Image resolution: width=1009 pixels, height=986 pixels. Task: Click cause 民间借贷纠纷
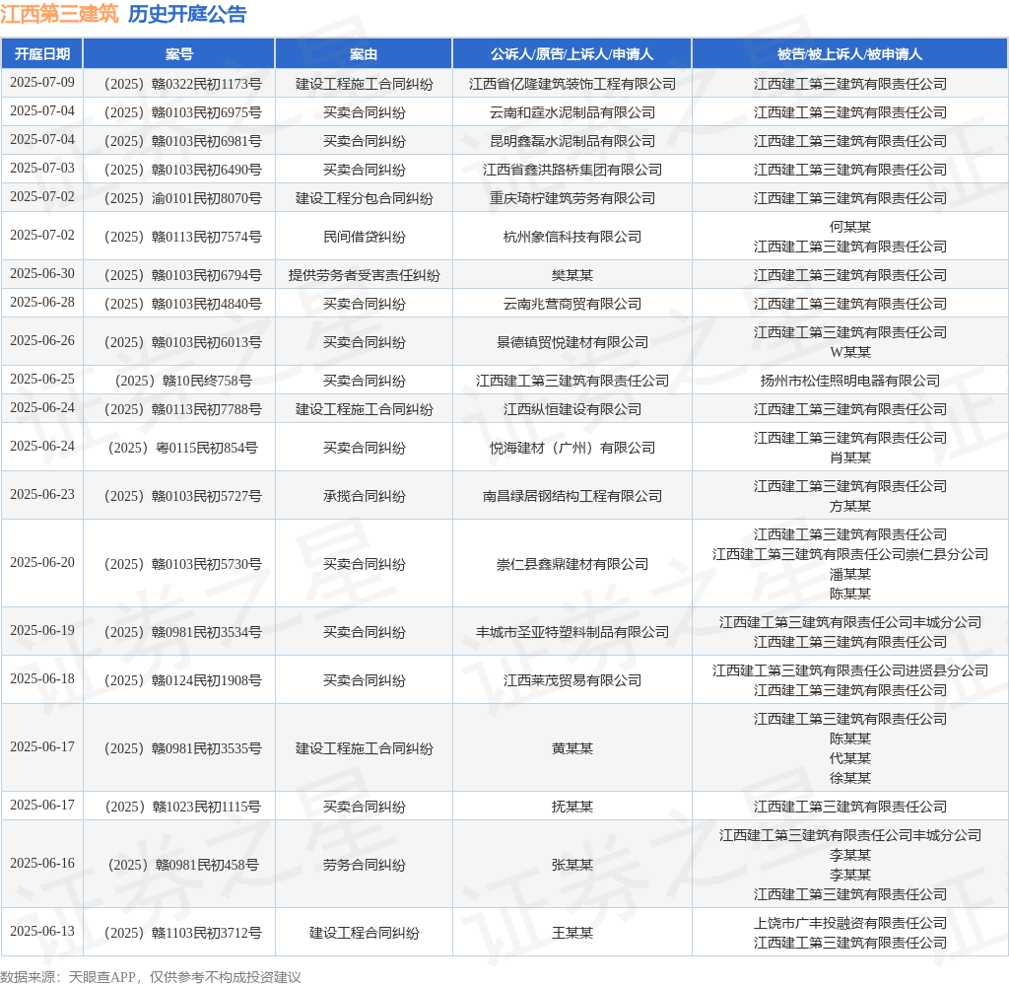coord(364,237)
